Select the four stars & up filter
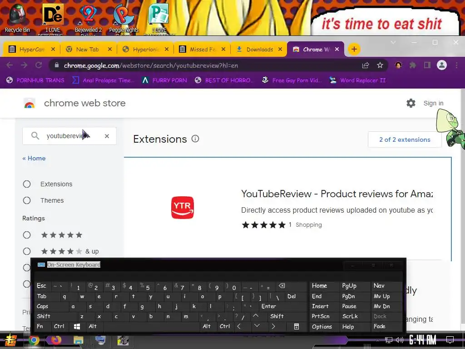 point(27,251)
